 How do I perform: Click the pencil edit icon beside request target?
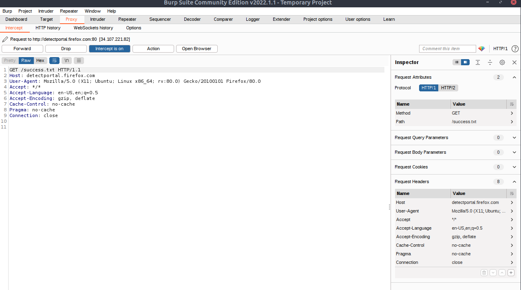[x=5, y=39]
